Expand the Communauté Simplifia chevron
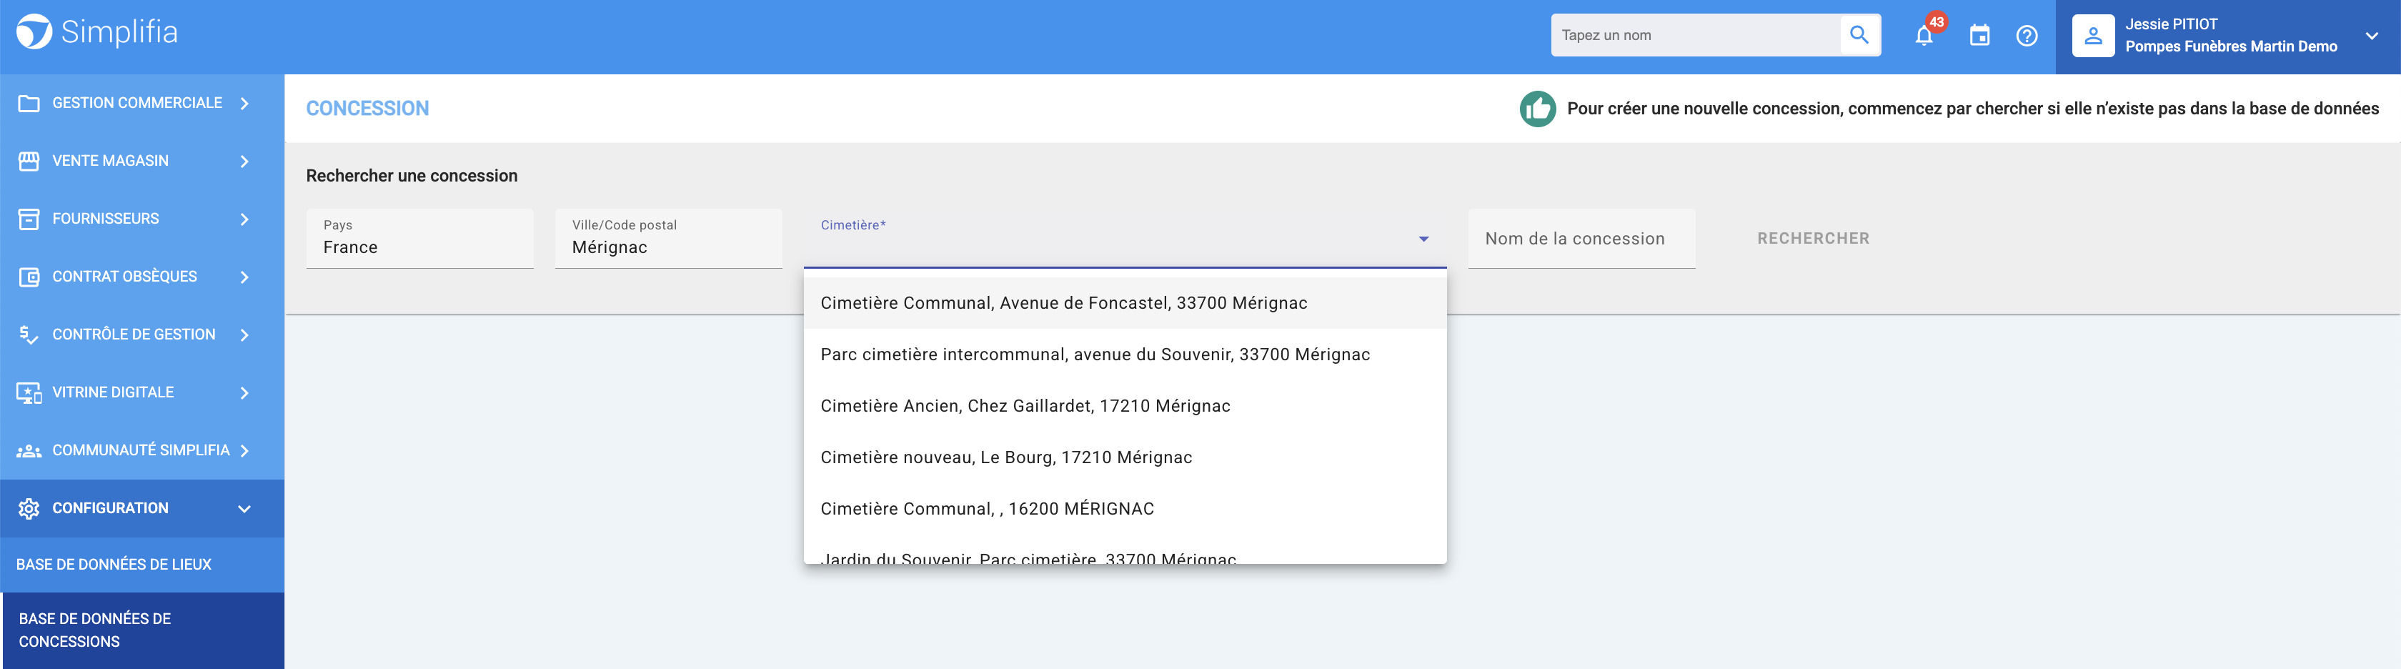The width and height of the screenshot is (2401, 669). pos(244,451)
